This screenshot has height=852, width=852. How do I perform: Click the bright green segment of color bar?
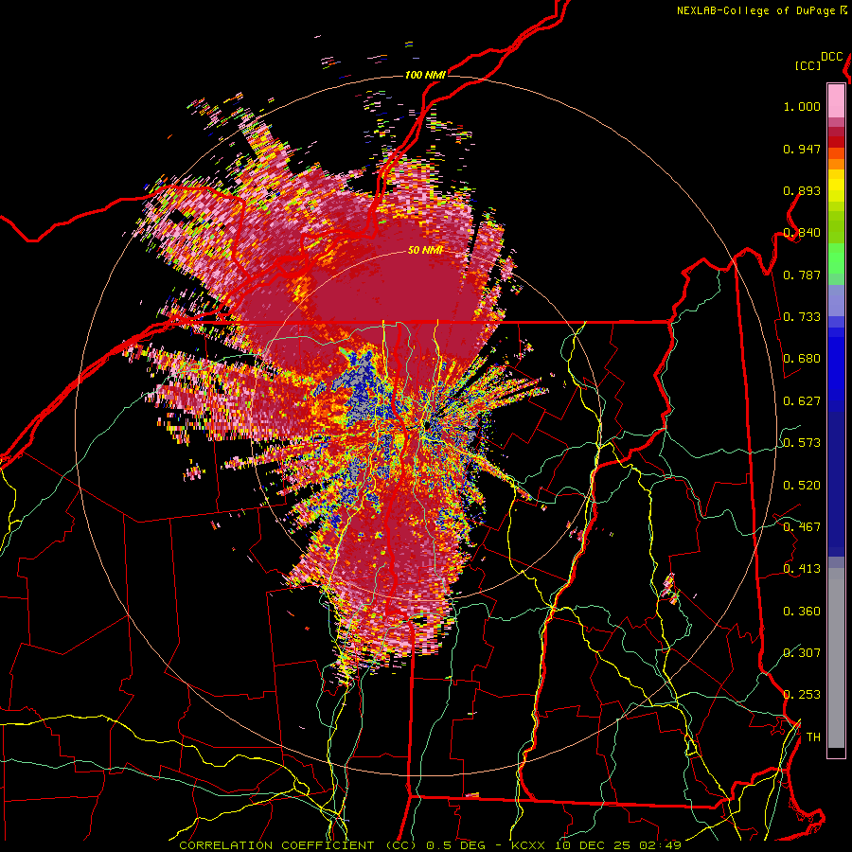click(x=836, y=258)
